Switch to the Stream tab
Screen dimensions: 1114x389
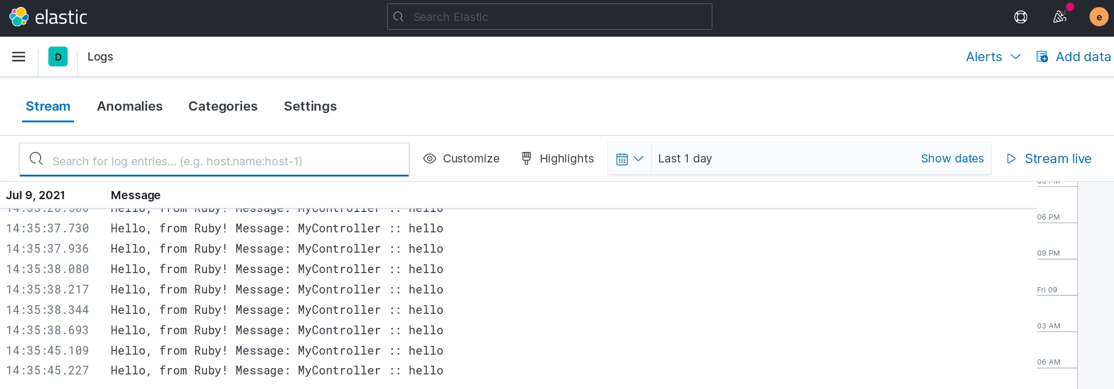coord(48,106)
